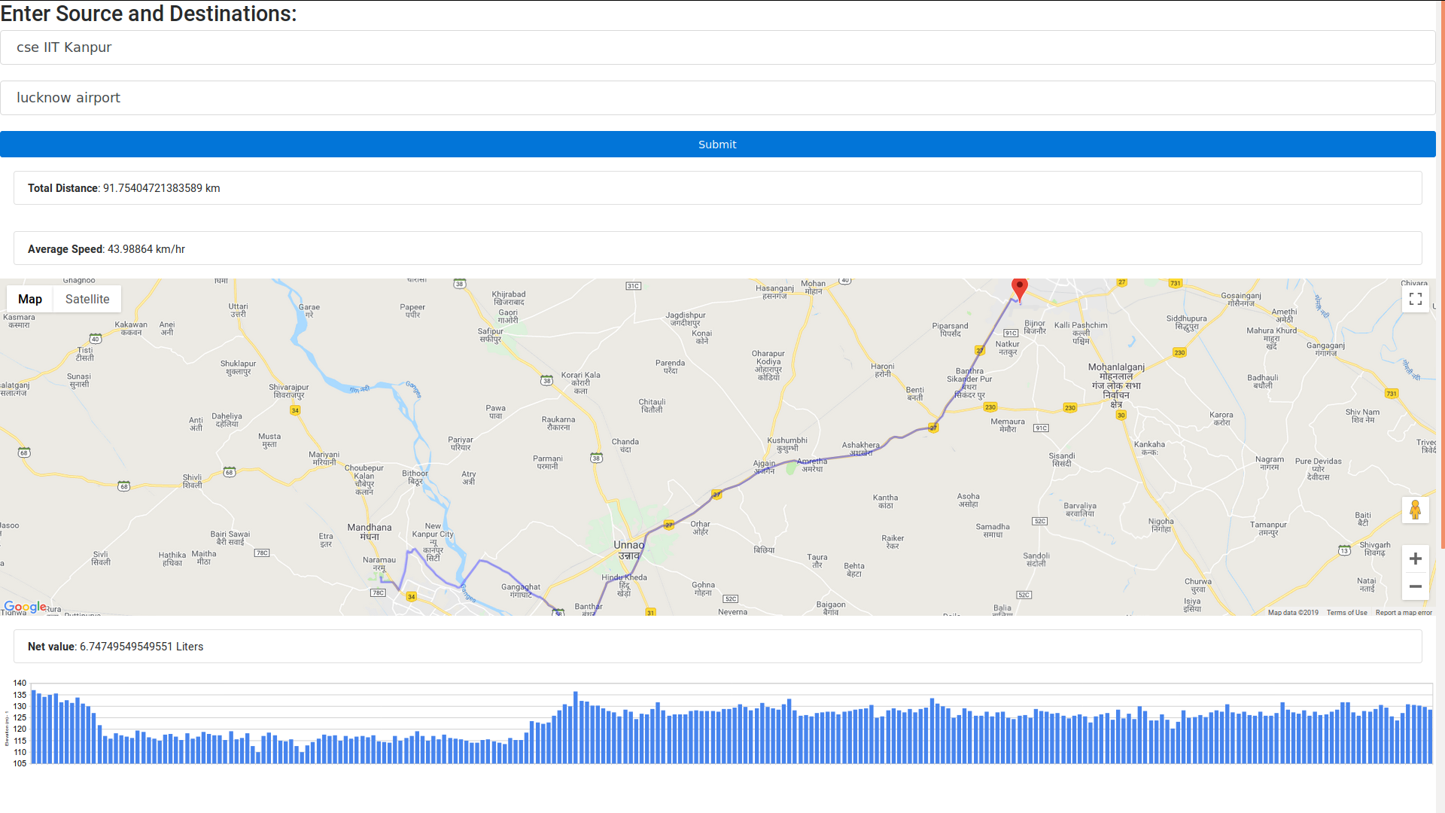
Task: Switch to Satellite map view
Action: [x=87, y=299]
